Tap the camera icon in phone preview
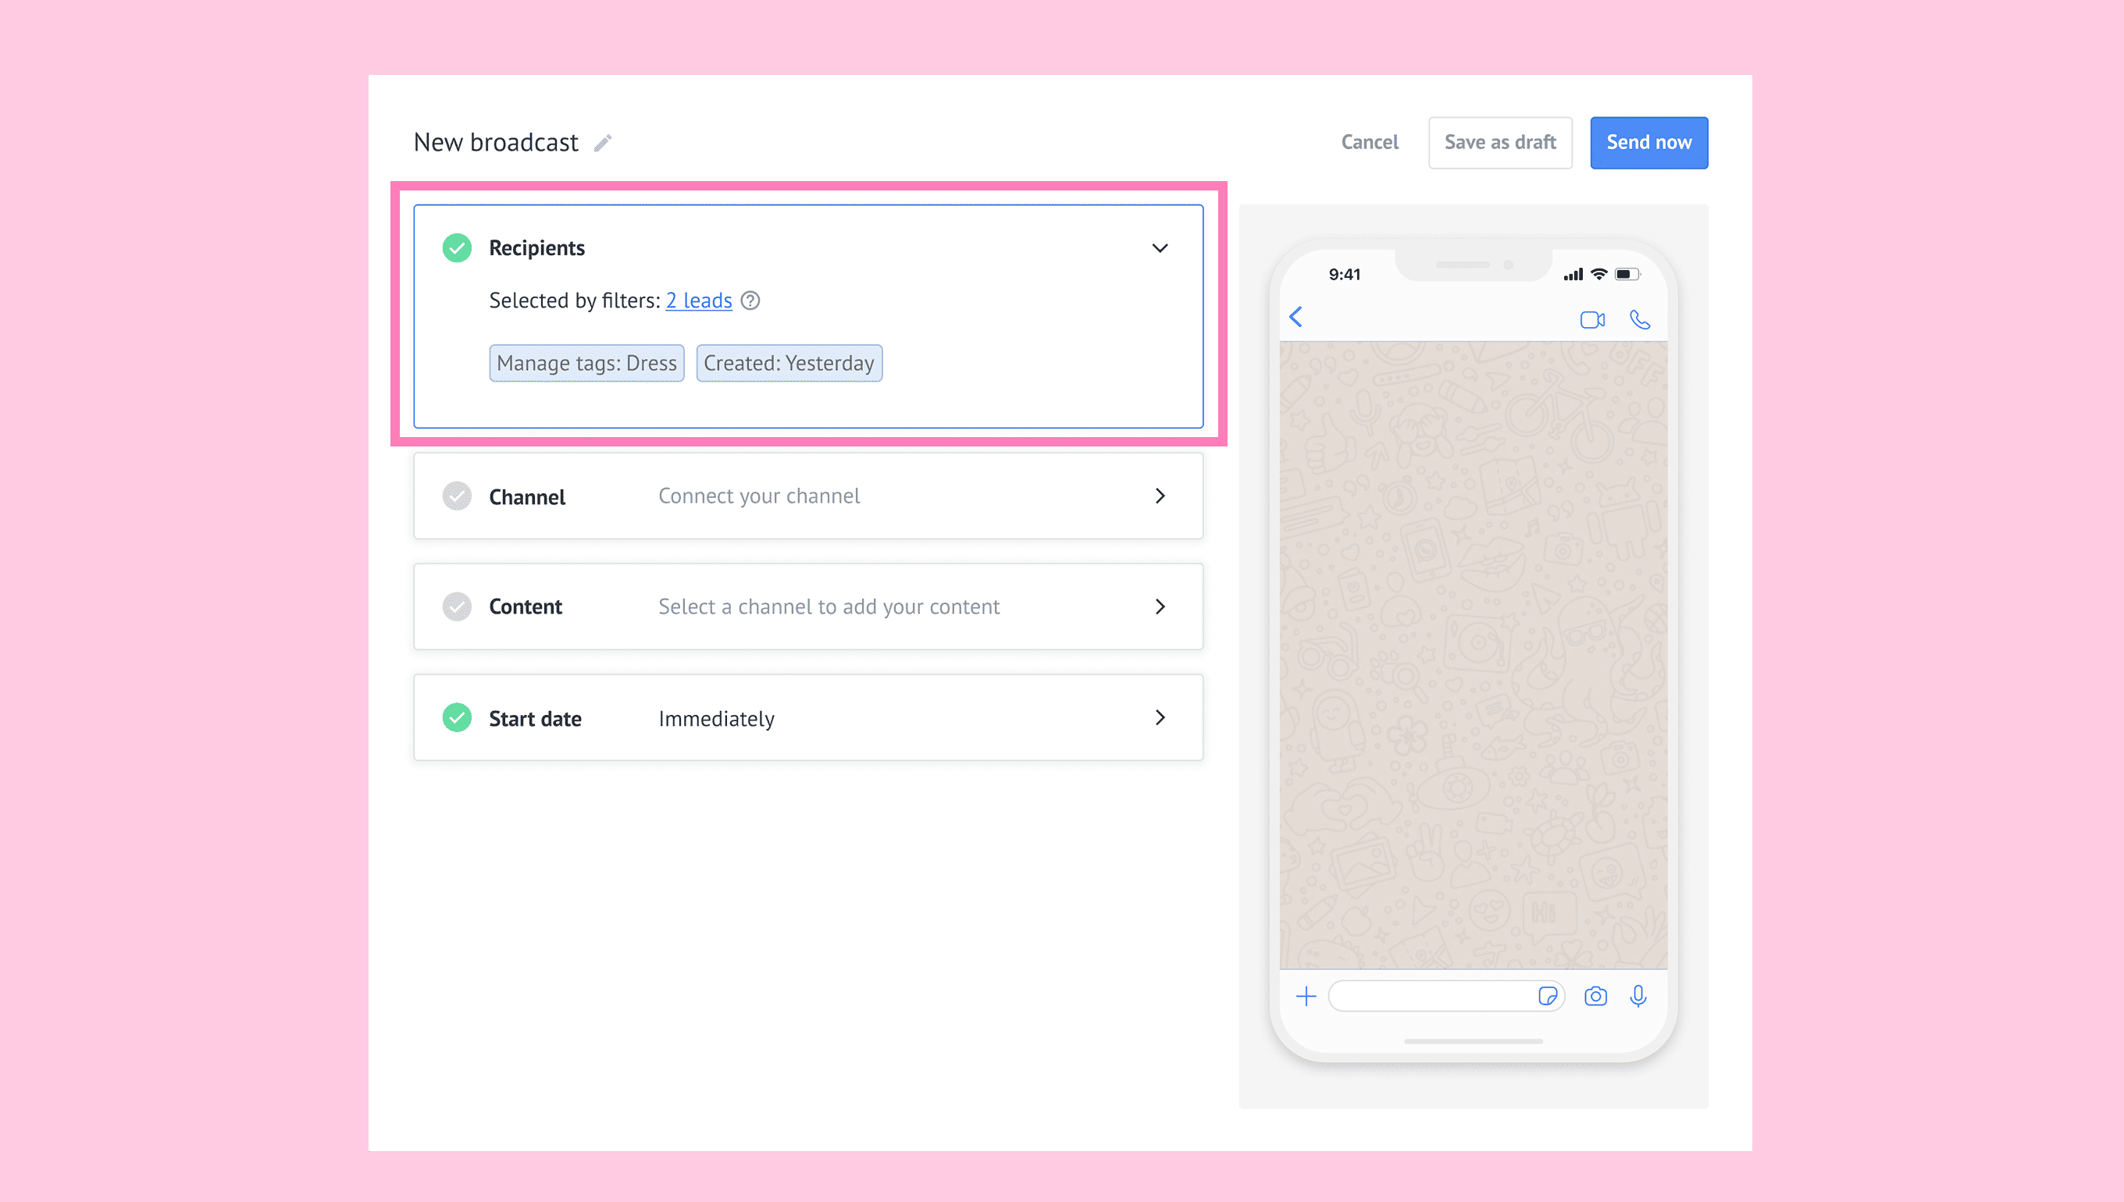2124x1202 pixels. (1595, 997)
